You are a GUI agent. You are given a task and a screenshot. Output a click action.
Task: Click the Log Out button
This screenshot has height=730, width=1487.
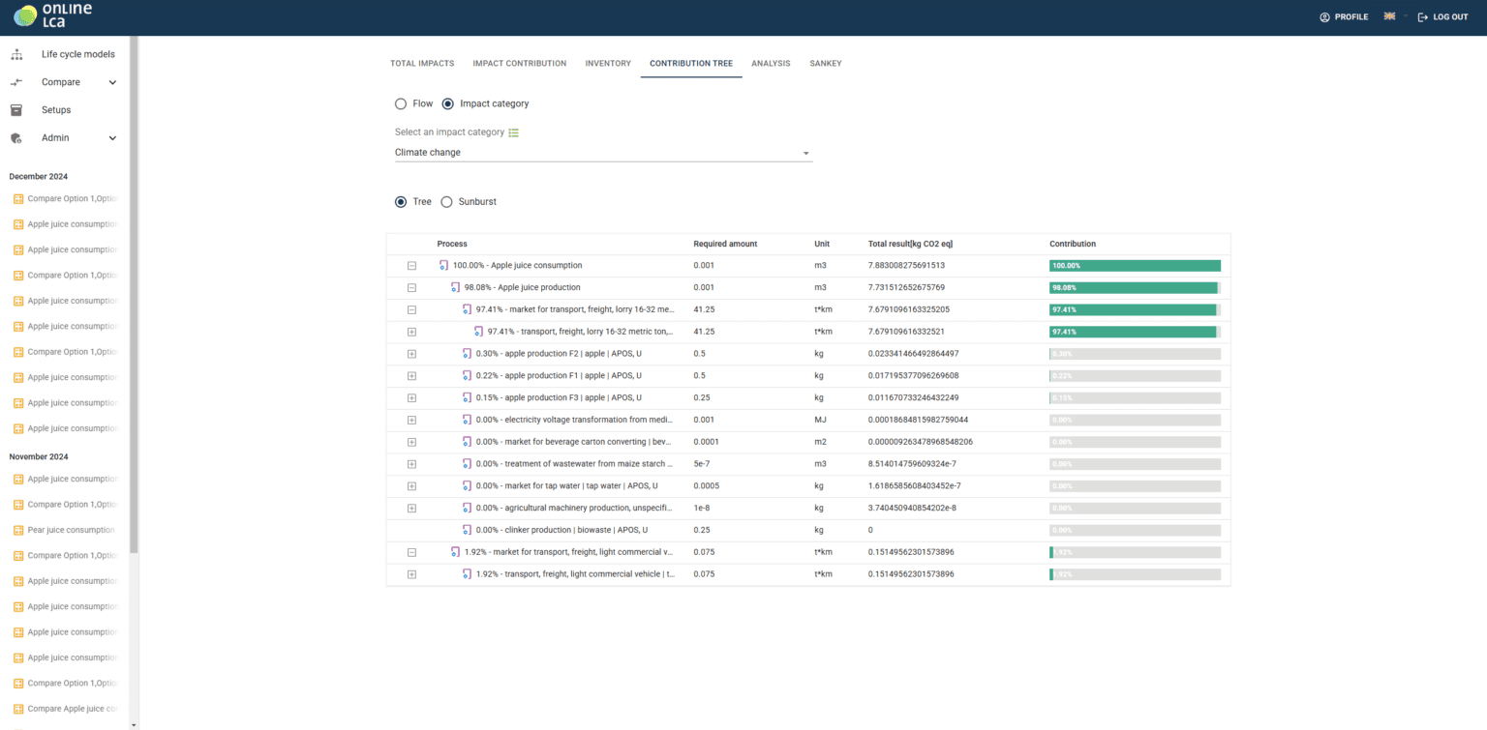point(1442,16)
